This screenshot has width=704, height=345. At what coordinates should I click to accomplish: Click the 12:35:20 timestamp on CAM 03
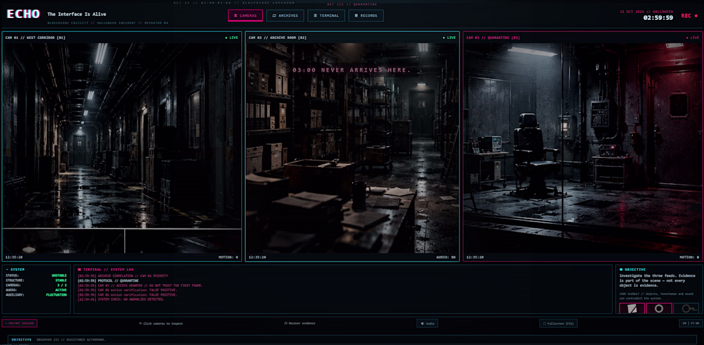475,257
